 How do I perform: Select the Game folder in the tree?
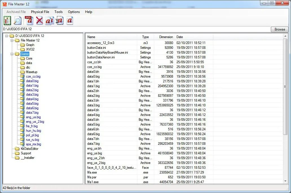pyautogui.click(x=25, y=54)
